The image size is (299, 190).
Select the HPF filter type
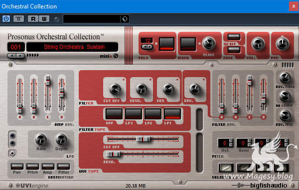click(x=114, y=114)
